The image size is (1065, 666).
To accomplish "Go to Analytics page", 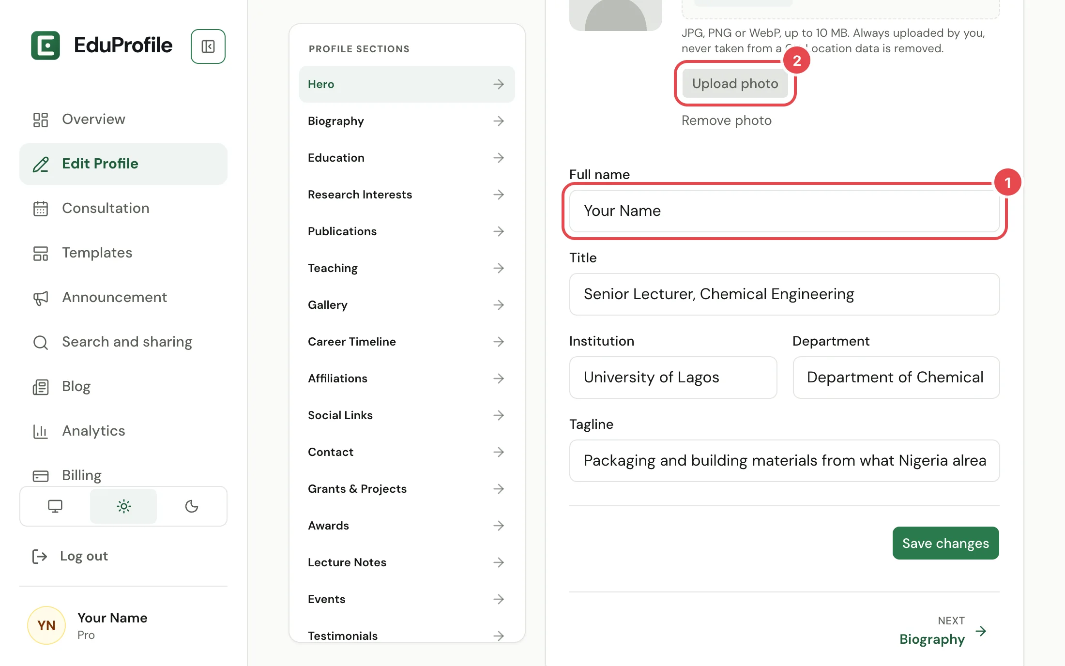I will (x=123, y=431).
